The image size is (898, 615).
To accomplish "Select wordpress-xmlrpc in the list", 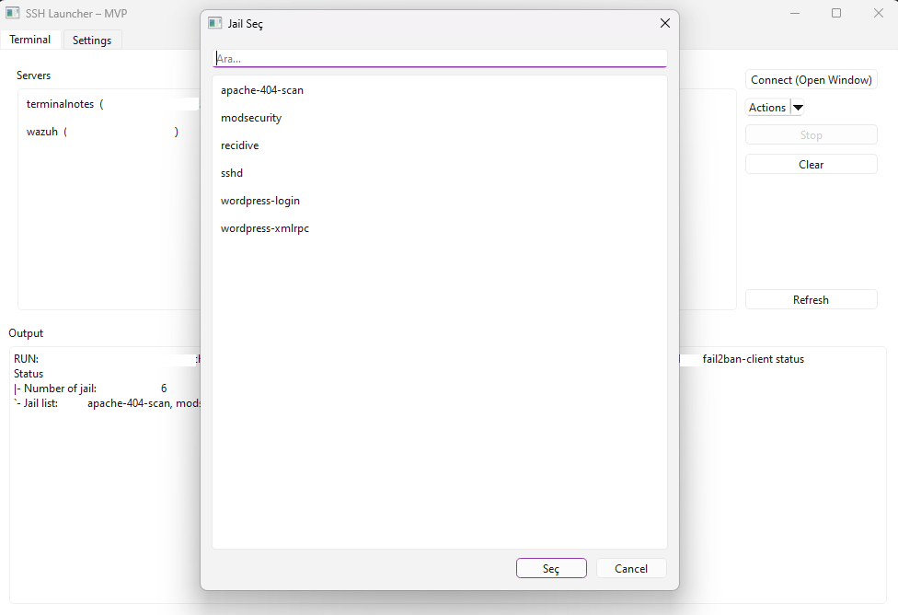I will (265, 228).
